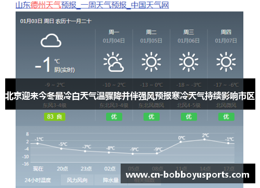Click the partly cloudy icon for 周一
Viewport: 260px width, 188px height.
(114, 62)
